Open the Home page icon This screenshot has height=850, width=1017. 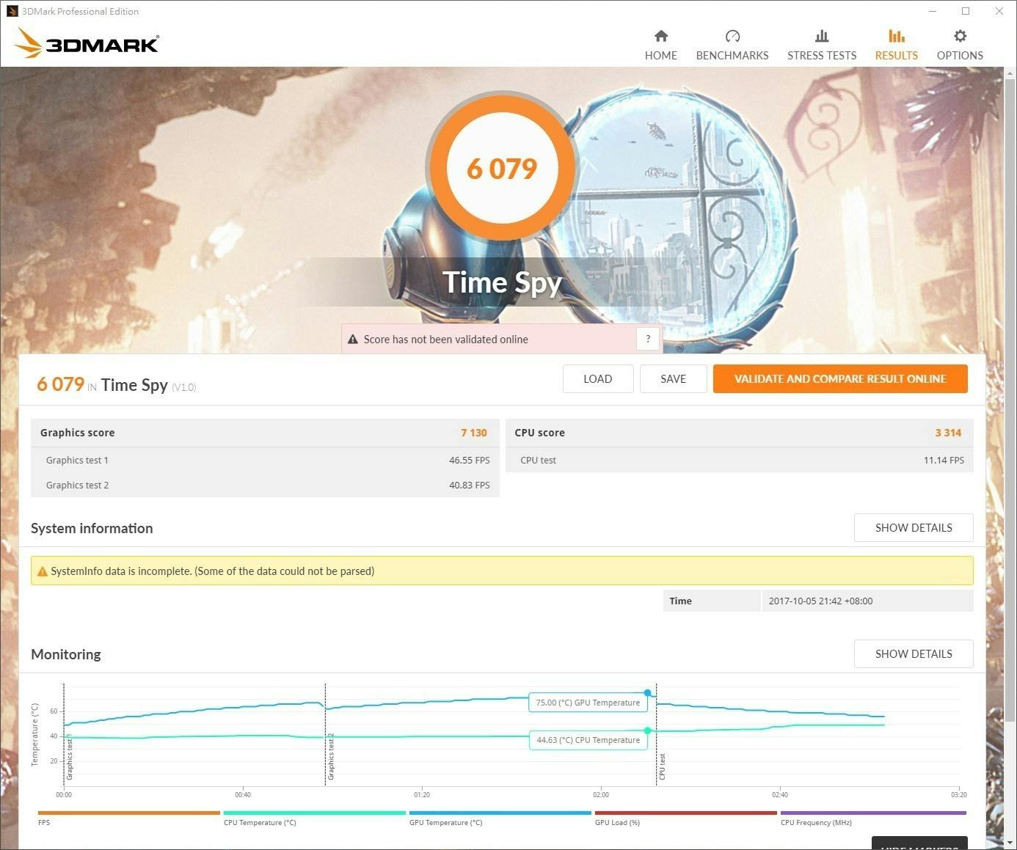(661, 36)
